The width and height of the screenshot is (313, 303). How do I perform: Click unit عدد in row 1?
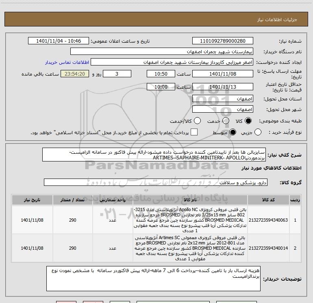pyautogui.click(x=113, y=220)
